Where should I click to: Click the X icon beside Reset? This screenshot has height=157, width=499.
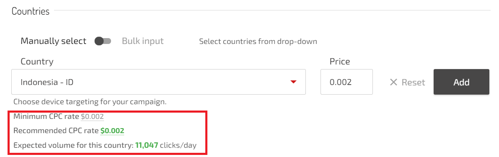(x=394, y=82)
